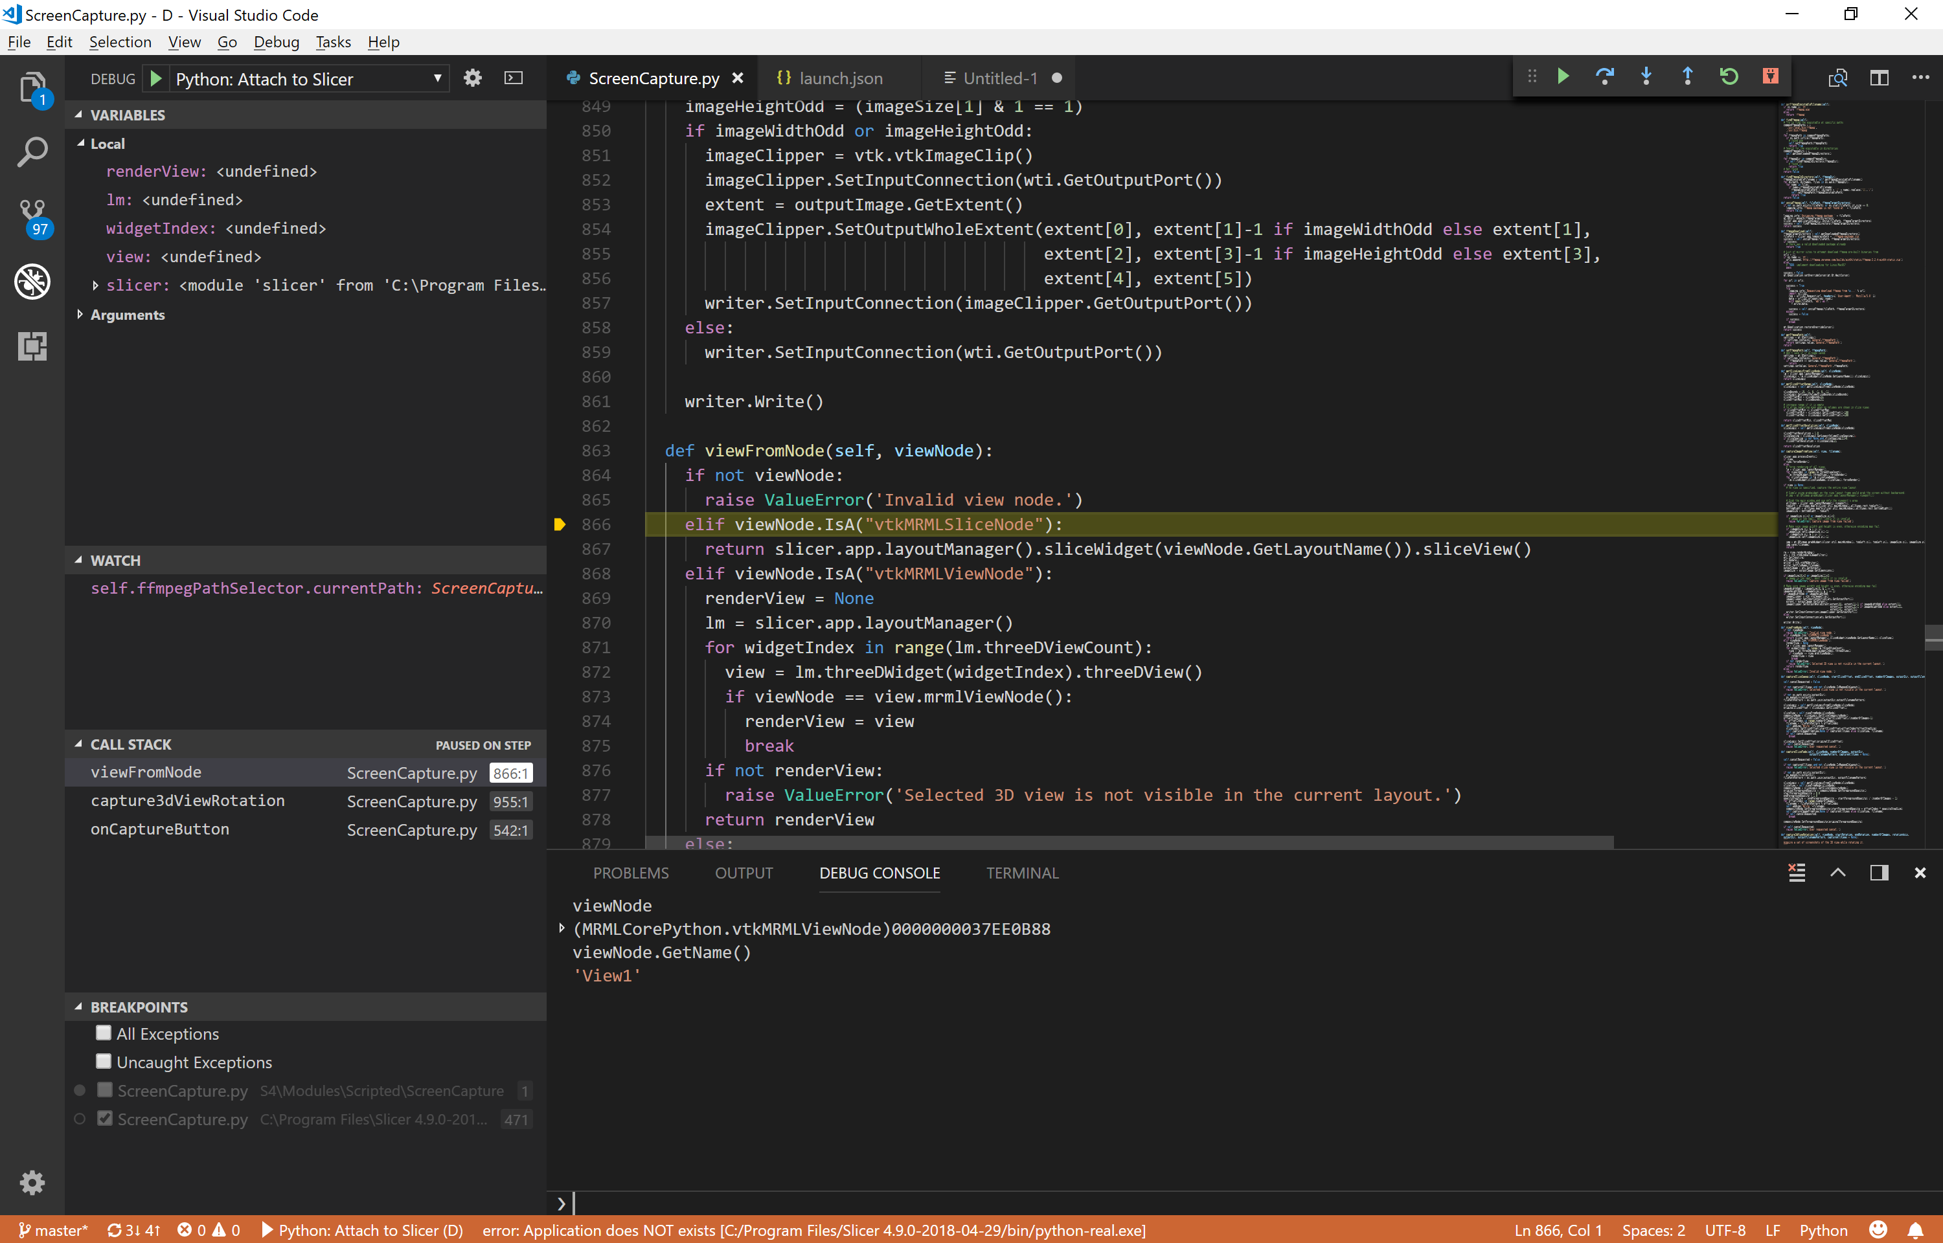Screen dimensions: 1943x1243
Task: Click the Step Out debug icon
Action: [1687, 76]
